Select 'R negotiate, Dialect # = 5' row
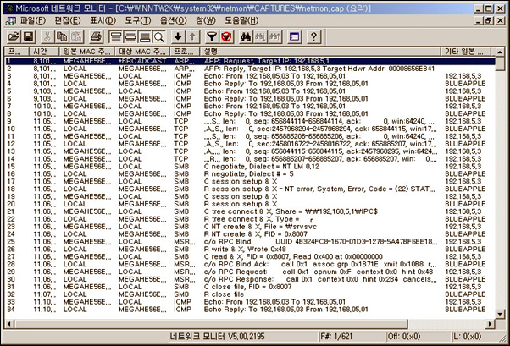The height and width of the screenshot is (346, 510). click(250, 173)
